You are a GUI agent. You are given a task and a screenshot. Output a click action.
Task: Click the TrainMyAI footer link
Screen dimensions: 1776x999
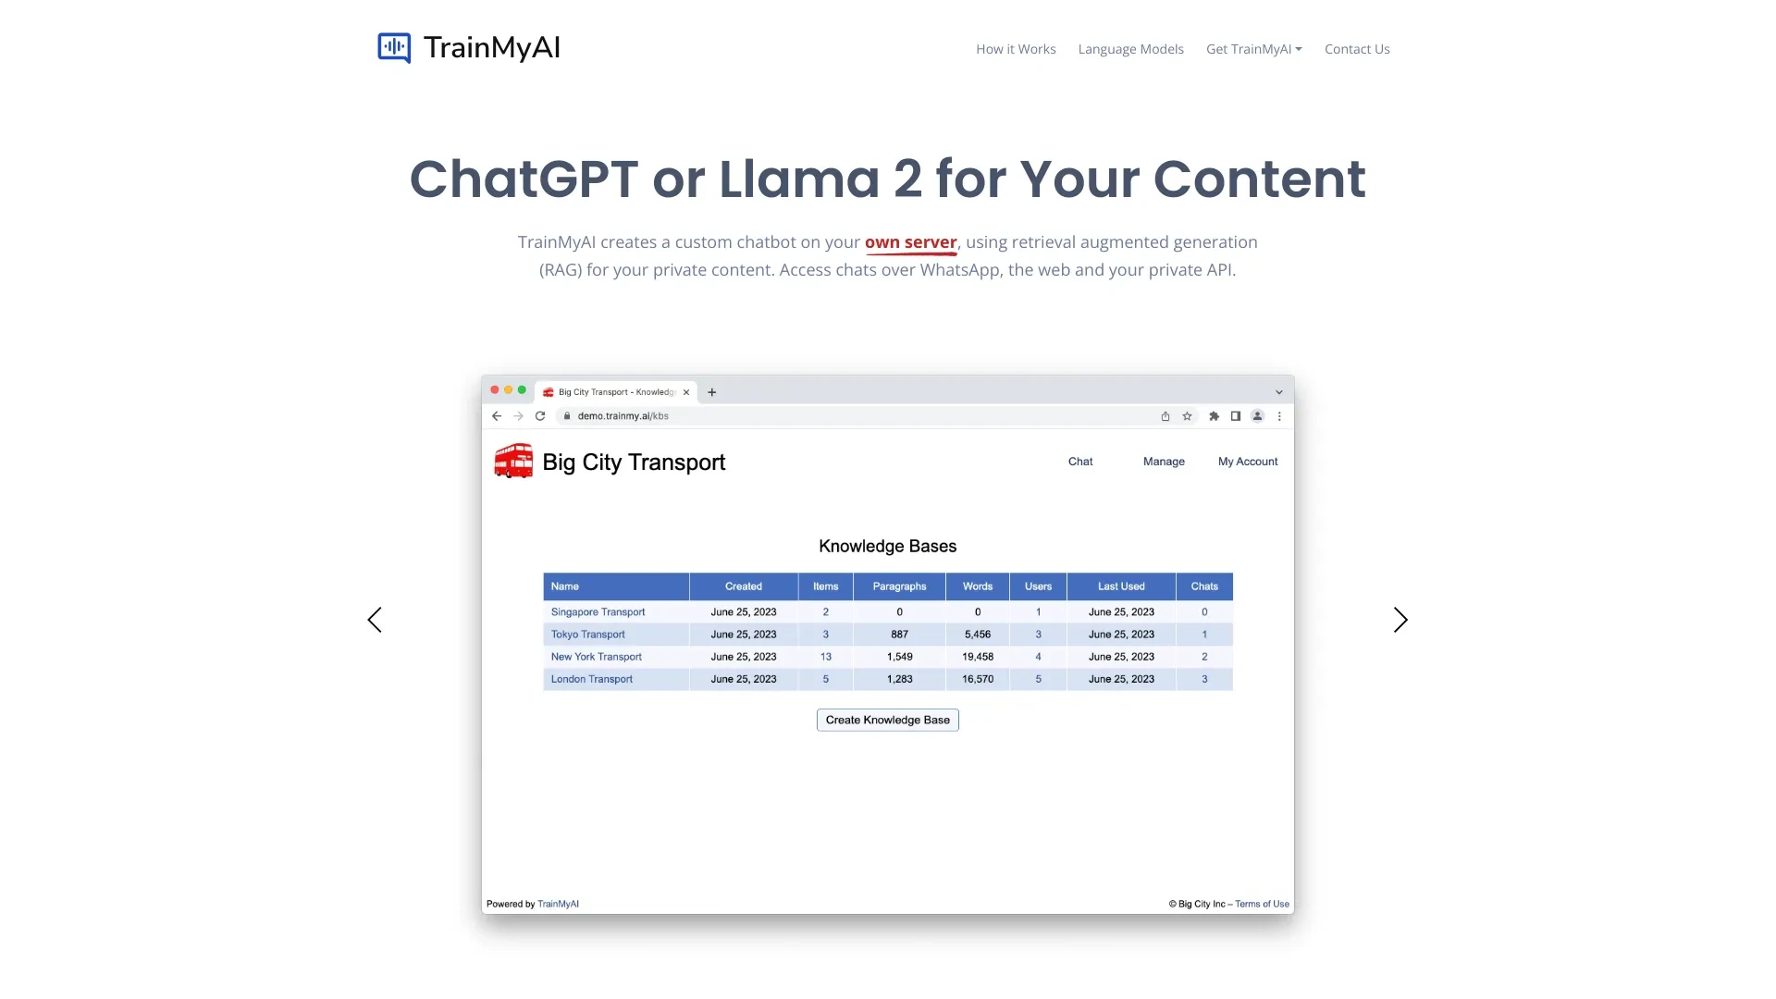click(x=559, y=903)
